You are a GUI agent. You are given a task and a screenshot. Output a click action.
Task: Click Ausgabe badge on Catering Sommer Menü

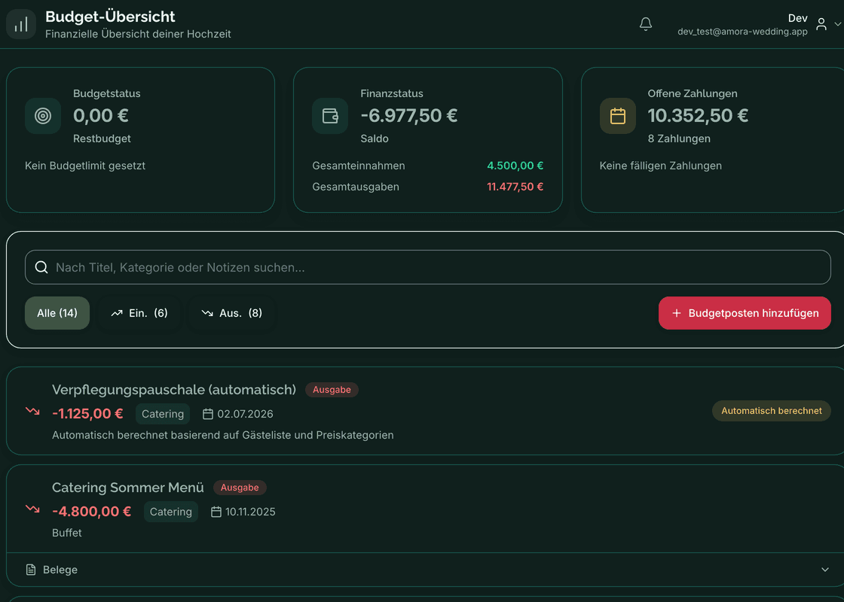240,488
